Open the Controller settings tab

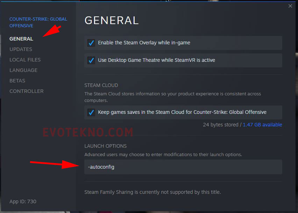point(27,91)
